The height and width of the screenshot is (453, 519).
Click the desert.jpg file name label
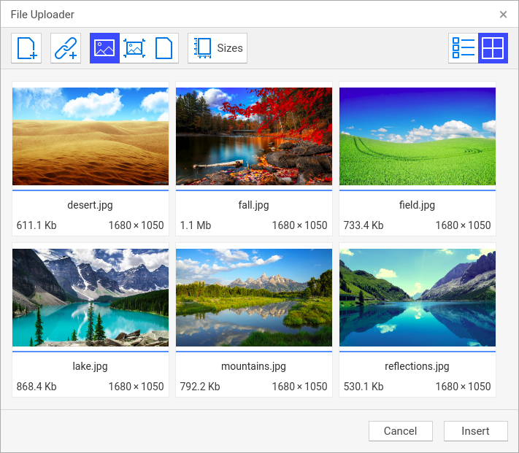(91, 205)
